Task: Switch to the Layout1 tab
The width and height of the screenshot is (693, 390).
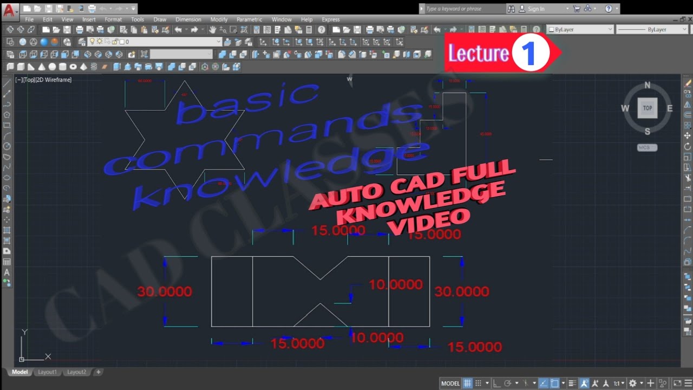Action: pos(47,372)
